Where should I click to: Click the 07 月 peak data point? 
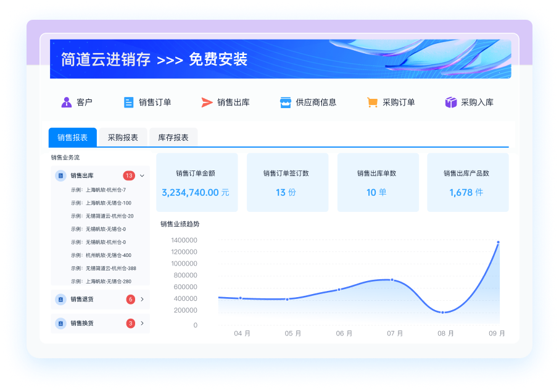(392, 280)
